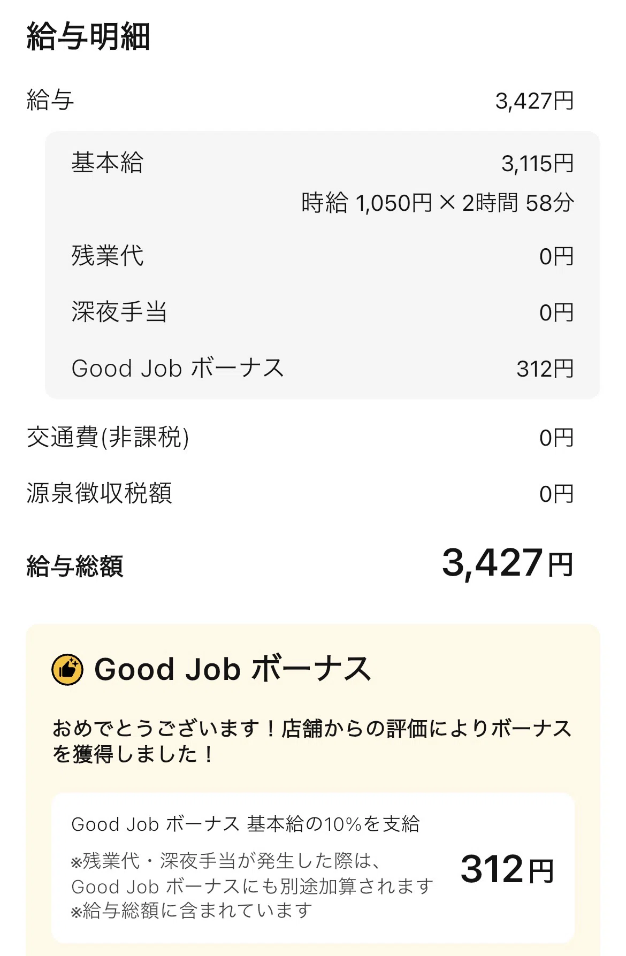Click the 残業代 0円 amount

click(556, 257)
